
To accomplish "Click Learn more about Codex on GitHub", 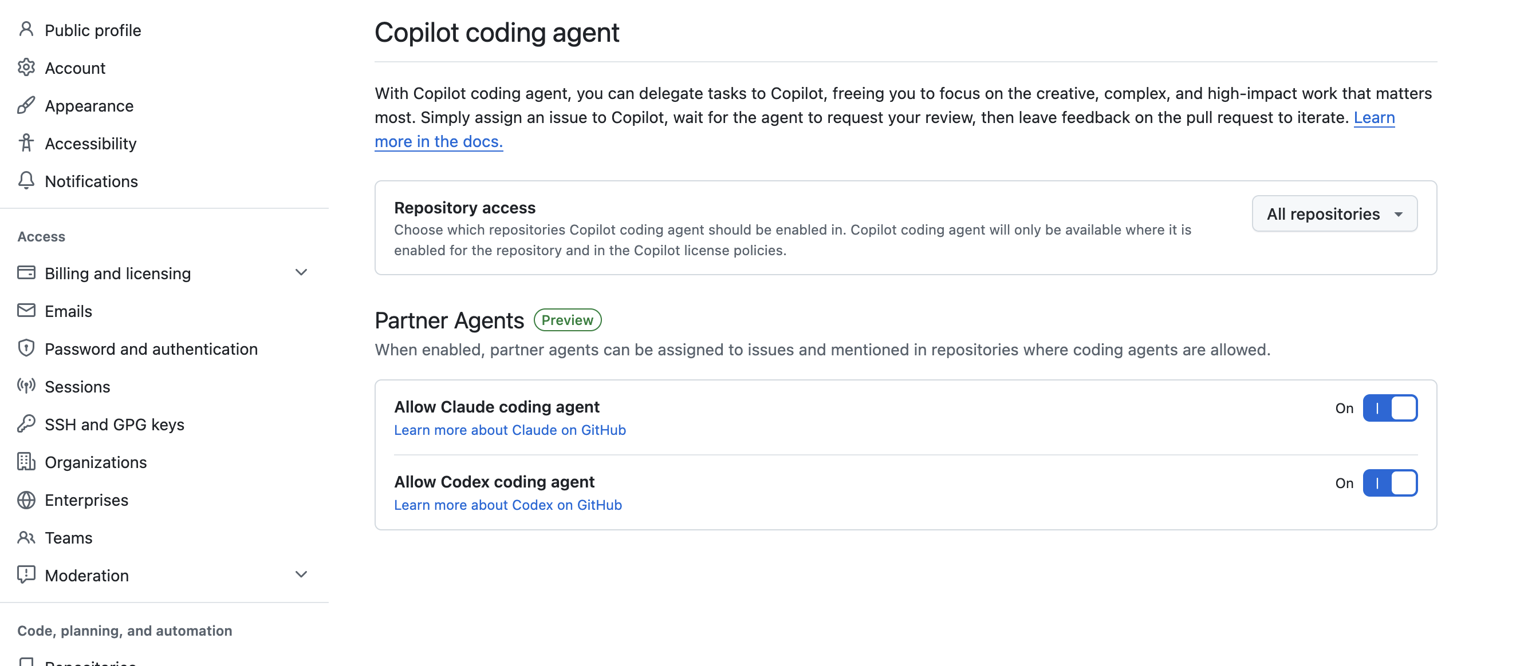I will (507, 505).
